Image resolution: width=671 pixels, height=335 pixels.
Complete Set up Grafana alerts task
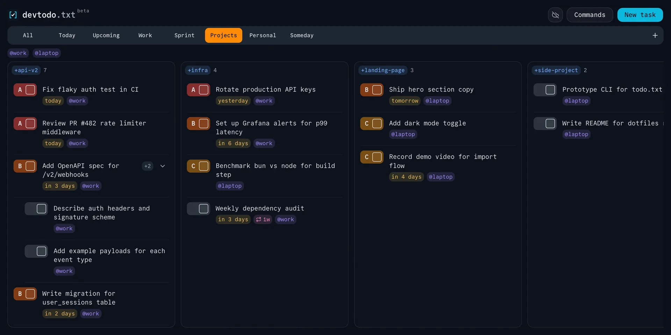[204, 124]
